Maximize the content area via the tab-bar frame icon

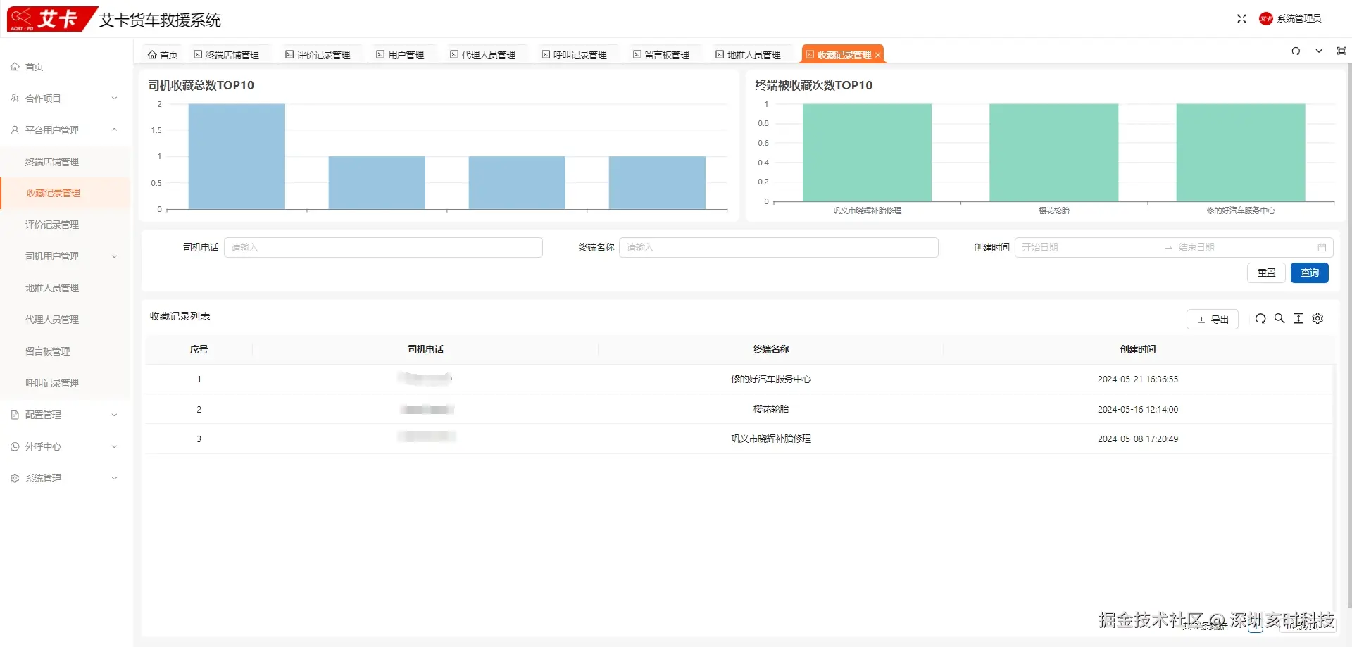1341,51
